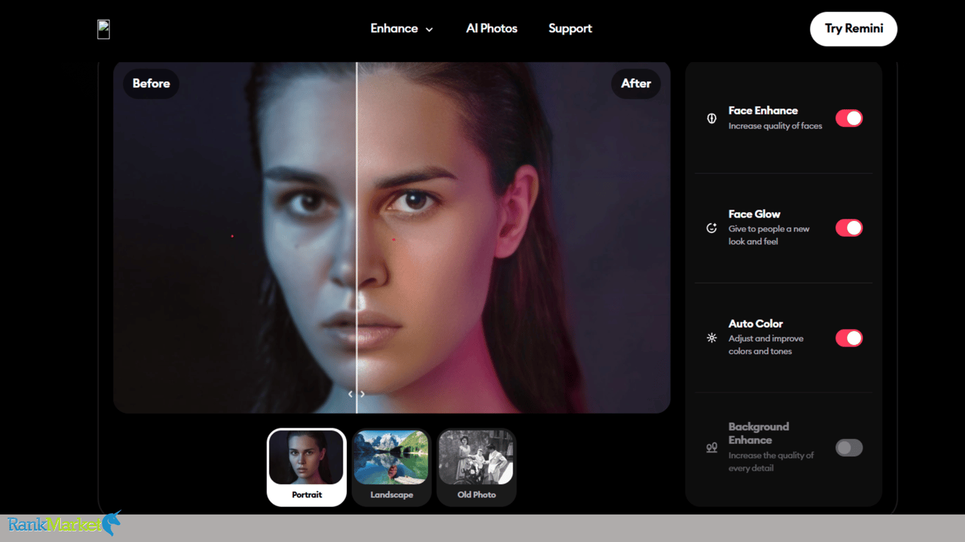Click the 'Increase quality of faces' description
965x542 pixels.
[x=775, y=126]
